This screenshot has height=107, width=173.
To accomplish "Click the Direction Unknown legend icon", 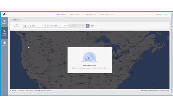I will (x=39, y=90).
